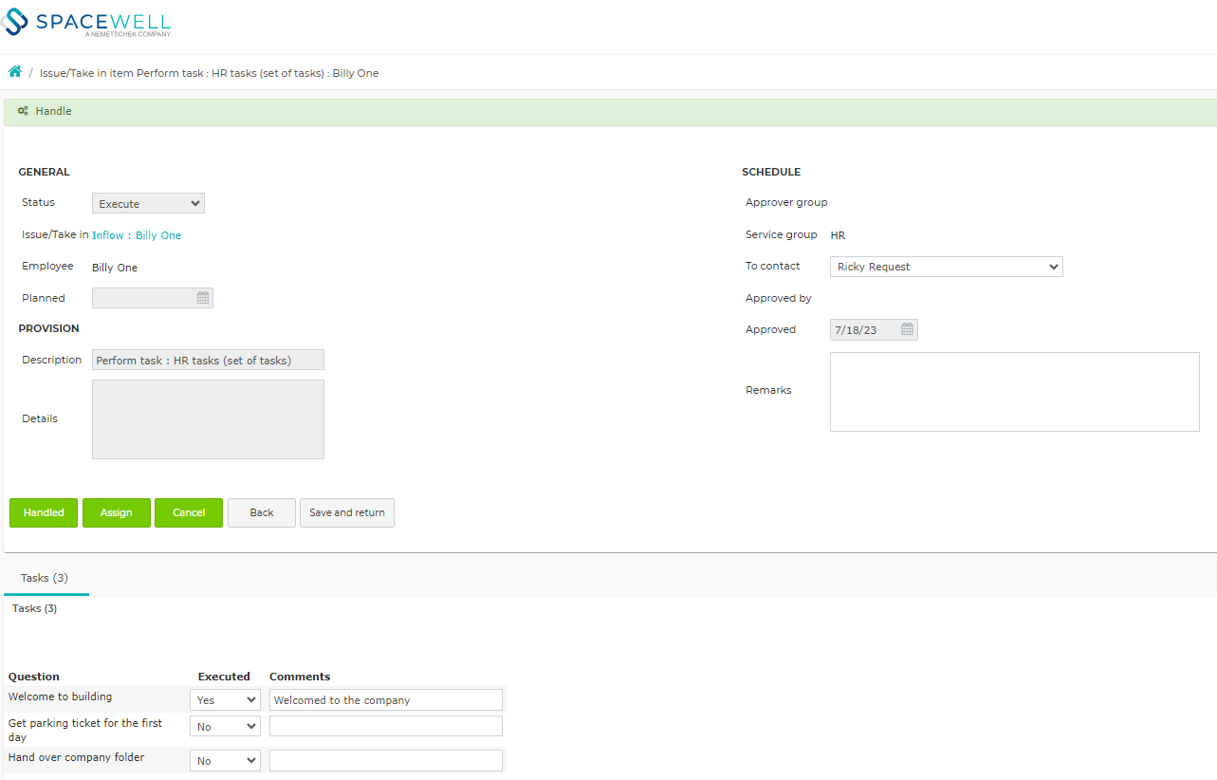
Task: Switch to the Tasks (3) tab
Action: 45,578
